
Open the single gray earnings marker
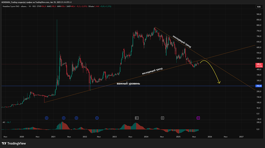pos(162,118)
